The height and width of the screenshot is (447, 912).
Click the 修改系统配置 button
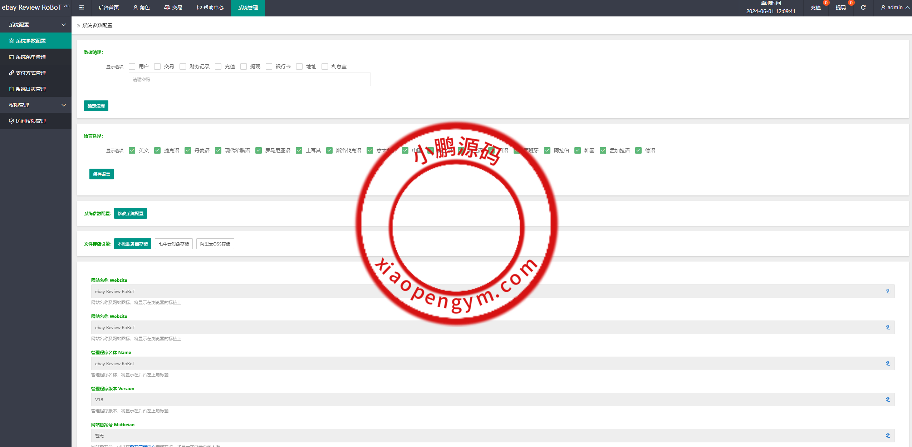pyautogui.click(x=130, y=213)
